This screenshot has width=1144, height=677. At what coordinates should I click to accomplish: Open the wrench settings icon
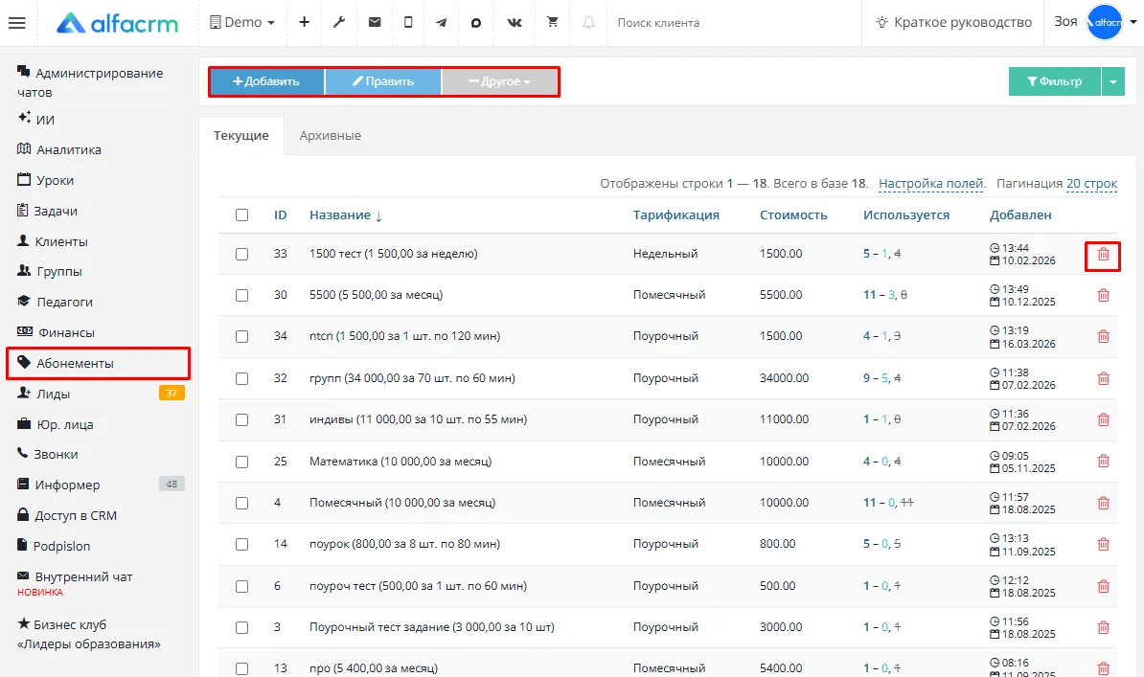(339, 23)
